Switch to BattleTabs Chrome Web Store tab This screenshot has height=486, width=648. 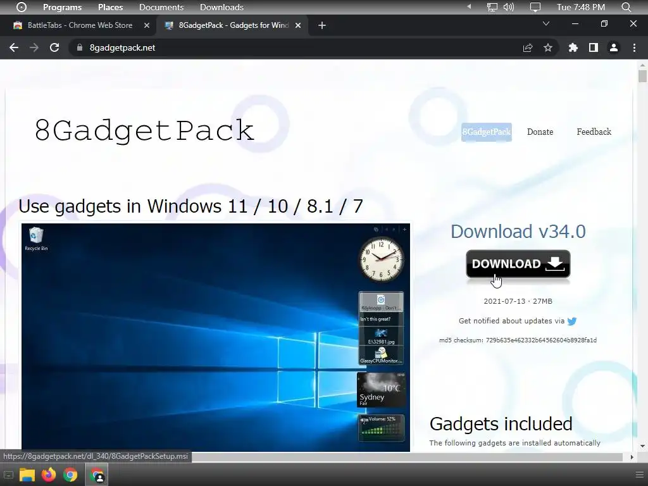pyautogui.click(x=80, y=25)
